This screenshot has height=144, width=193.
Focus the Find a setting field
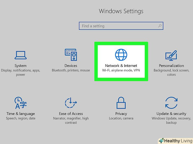point(121,26)
